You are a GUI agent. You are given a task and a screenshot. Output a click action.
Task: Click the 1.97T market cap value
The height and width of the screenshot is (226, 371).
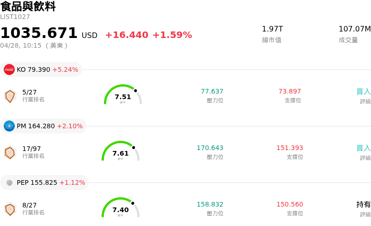[272, 29]
